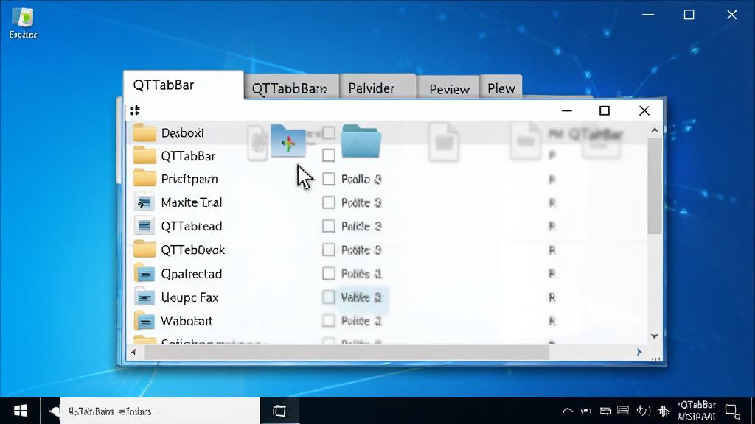755x424 pixels.
Task: Select the Waboført row name
Action: pyautogui.click(x=187, y=321)
